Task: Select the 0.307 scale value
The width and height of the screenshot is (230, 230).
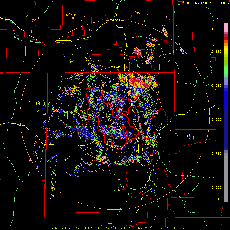Action: point(216,176)
